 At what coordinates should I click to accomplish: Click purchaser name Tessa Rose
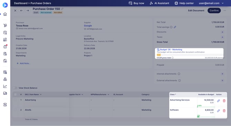22,26
